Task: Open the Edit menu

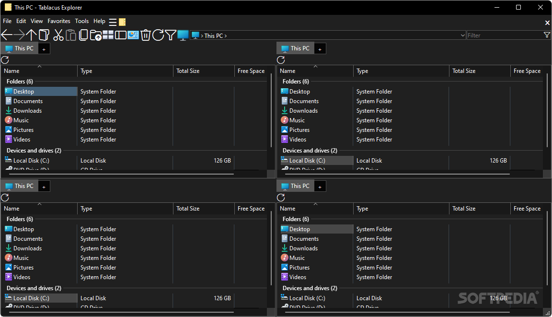Action: tap(21, 21)
